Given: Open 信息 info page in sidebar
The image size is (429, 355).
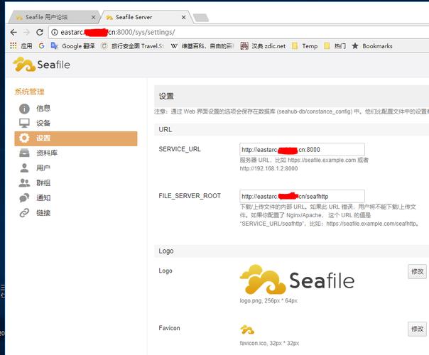Looking at the screenshot, I should (43, 109).
